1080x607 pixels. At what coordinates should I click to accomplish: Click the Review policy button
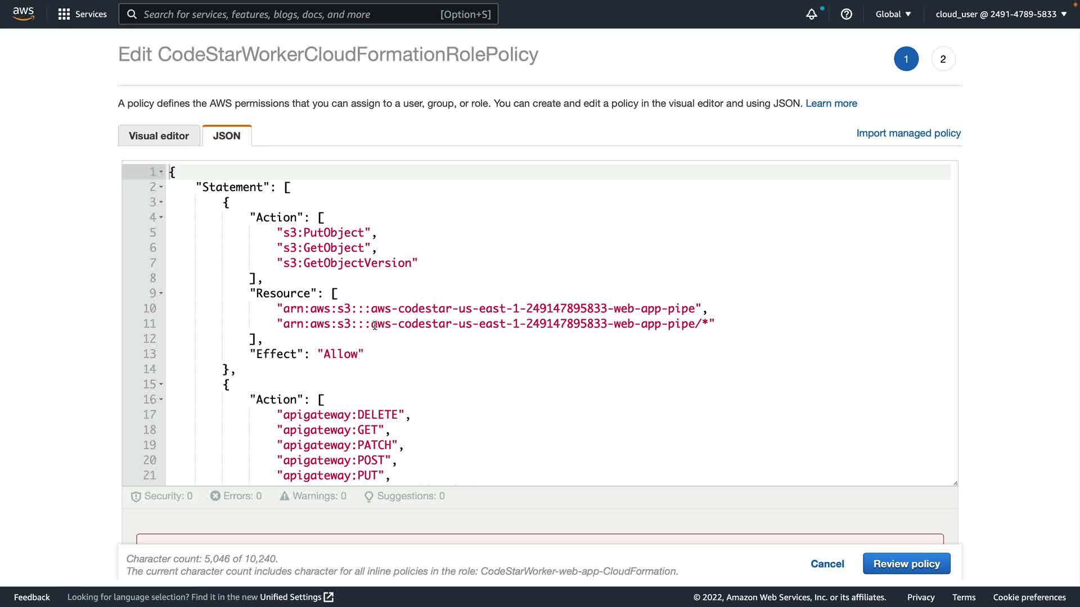(x=906, y=564)
